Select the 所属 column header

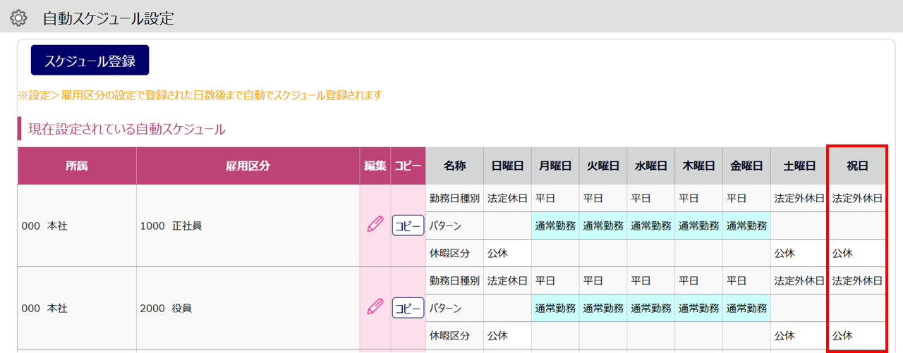(x=77, y=166)
